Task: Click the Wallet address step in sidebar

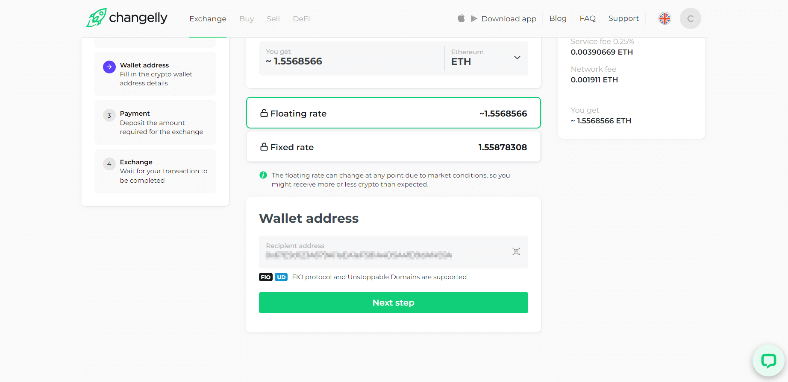Action: (x=155, y=74)
